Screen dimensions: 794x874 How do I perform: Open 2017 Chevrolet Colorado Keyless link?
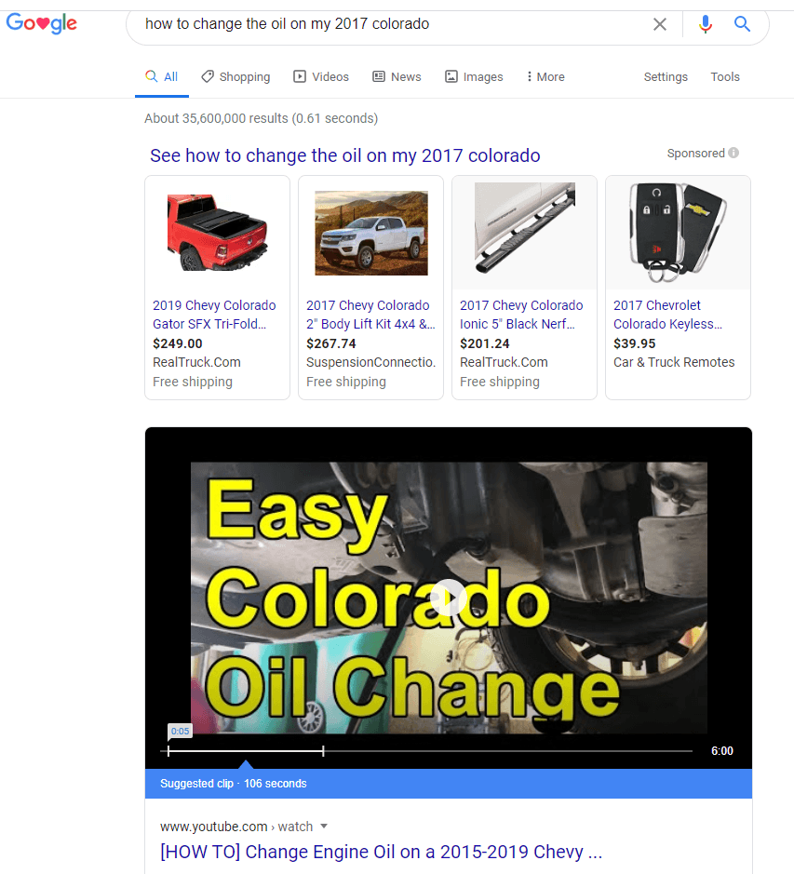coord(668,315)
